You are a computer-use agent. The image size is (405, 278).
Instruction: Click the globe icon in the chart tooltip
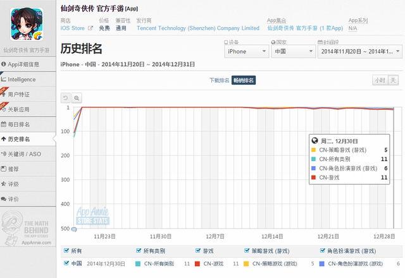point(315,140)
